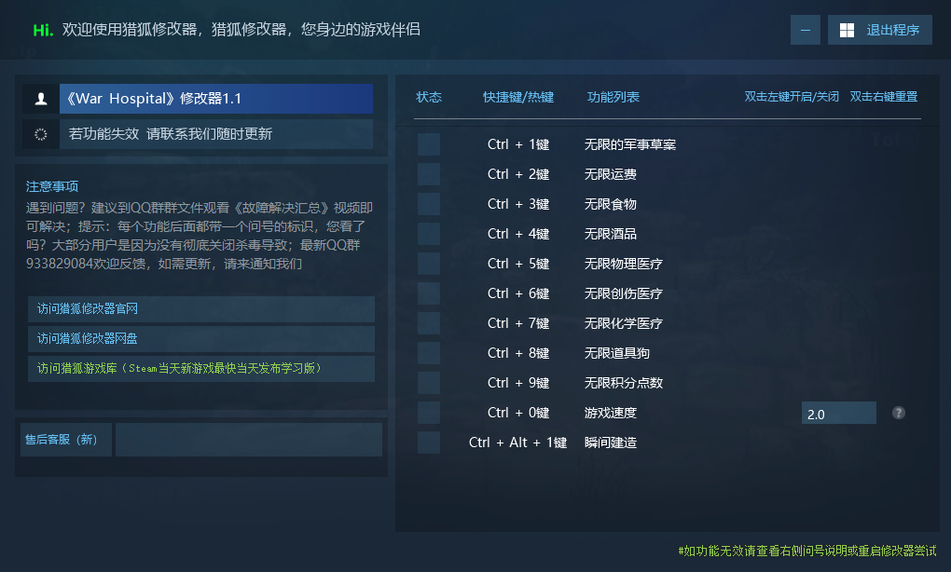The width and height of the screenshot is (951, 572).
Task: Select the 《War Hospital》修改器1.1 title bar
Action: pyautogui.click(x=216, y=99)
